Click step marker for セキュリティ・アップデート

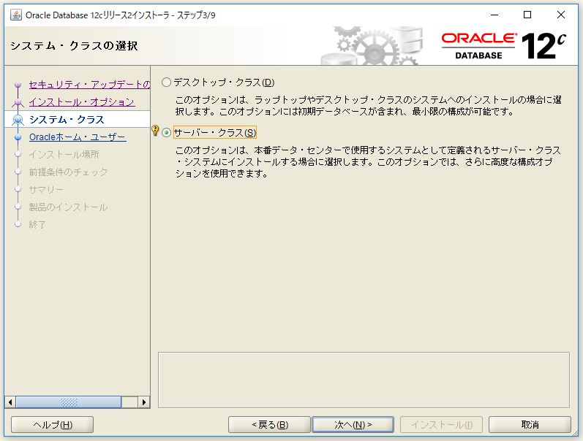point(18,85)
